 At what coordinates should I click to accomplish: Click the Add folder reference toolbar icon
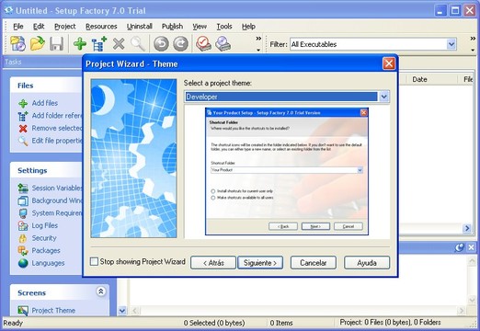pyautogui.click(x=99, y=44)
